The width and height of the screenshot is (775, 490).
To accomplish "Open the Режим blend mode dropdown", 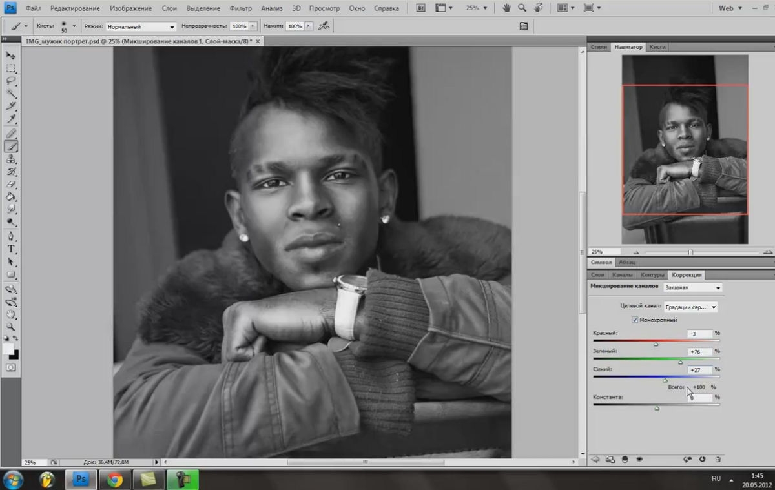I will (x=141, y=26).
